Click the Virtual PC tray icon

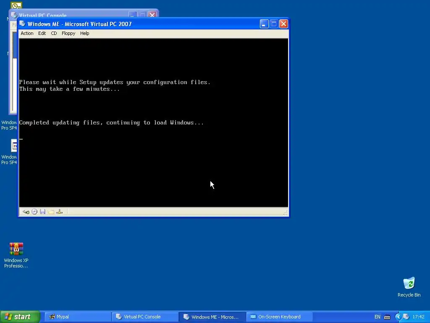click(x=406, y=317)
